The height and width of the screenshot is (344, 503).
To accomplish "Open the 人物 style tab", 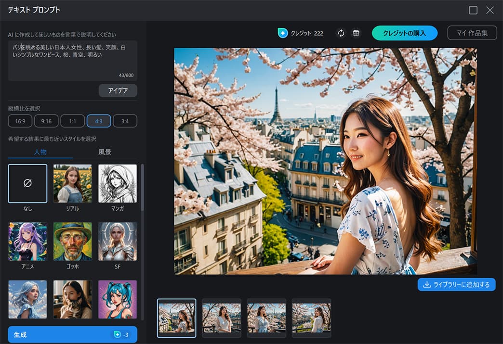I will [40, 153].
